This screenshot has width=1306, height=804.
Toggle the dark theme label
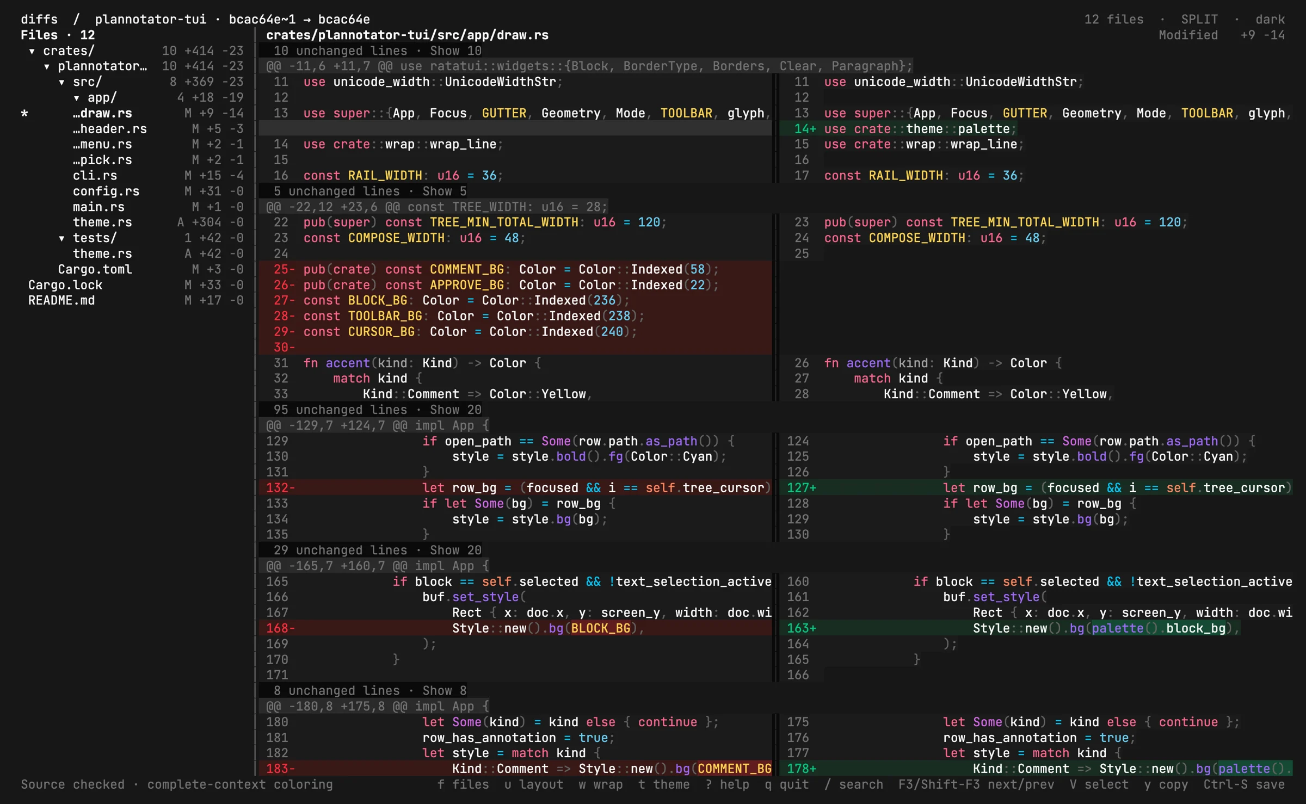(1270, 20)
